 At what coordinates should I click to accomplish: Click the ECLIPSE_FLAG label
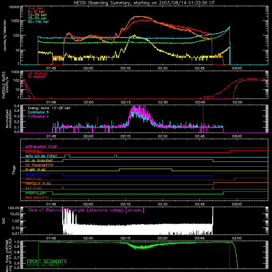click(37, 174)
